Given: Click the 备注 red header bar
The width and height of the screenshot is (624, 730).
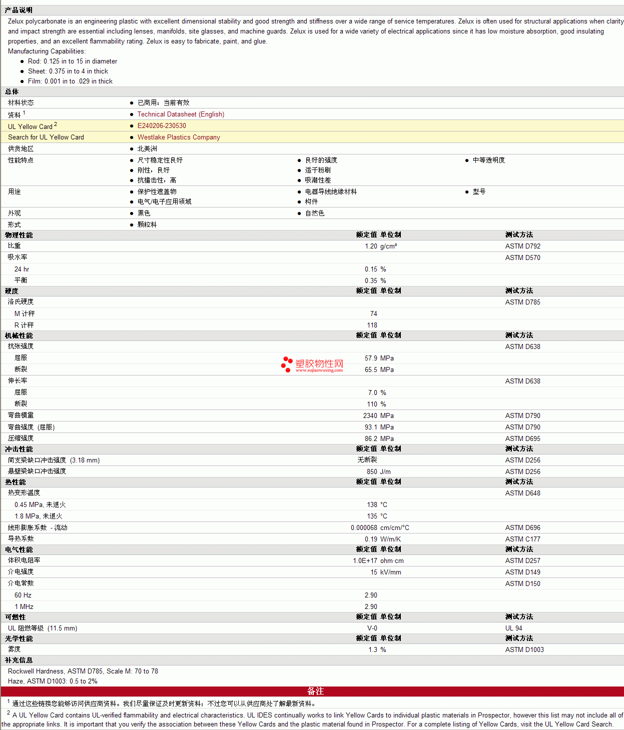Looking at the screenshot, I should [x=312, y=691].
